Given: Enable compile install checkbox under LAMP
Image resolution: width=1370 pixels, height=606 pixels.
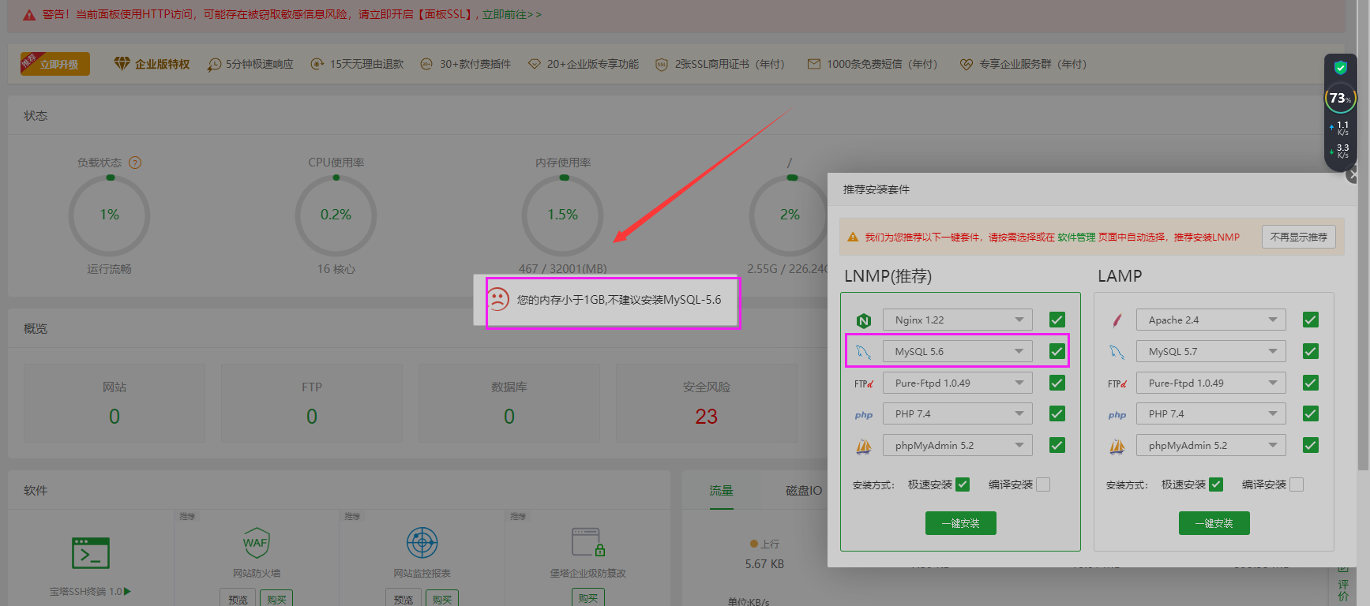Looking at the screenshot, I should point(1297,484).
